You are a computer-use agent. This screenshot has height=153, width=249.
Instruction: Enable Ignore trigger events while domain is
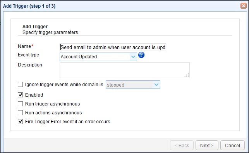[x=20, y=84]
